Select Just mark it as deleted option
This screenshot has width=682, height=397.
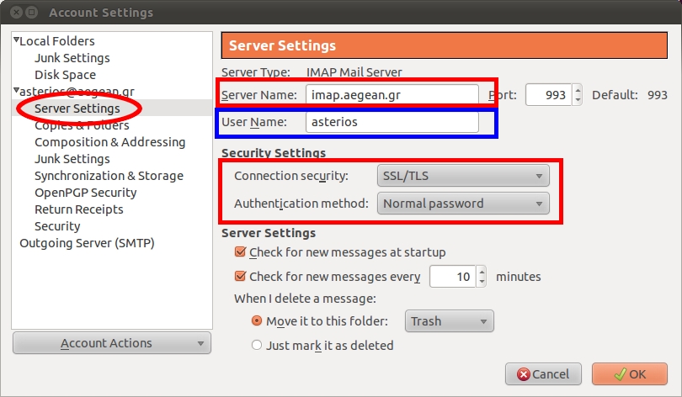[x=257, y=346]
